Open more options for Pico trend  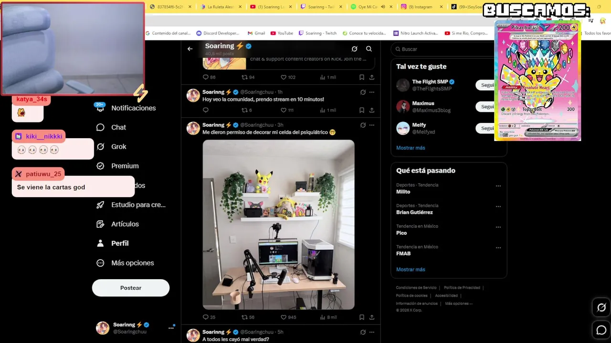point(498,227)
